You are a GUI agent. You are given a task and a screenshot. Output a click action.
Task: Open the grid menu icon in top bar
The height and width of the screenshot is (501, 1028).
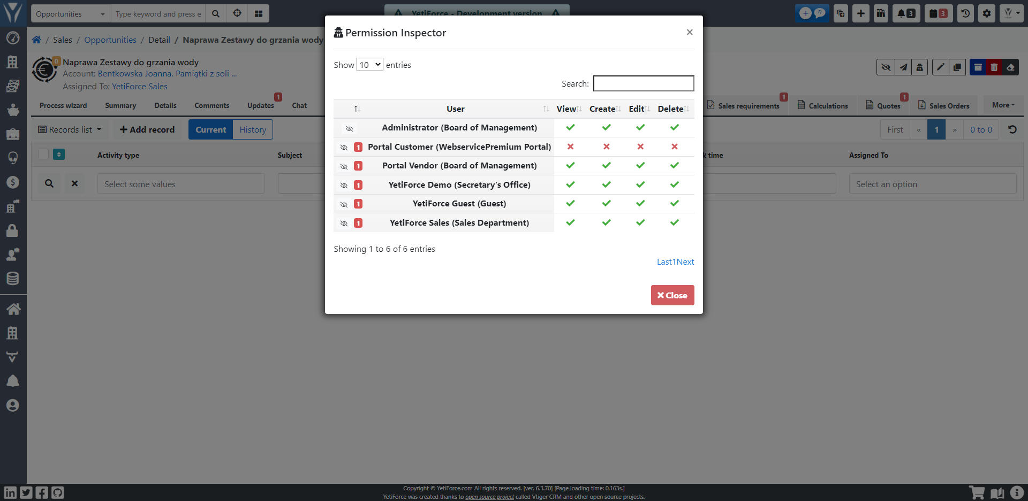pos(259,13)
